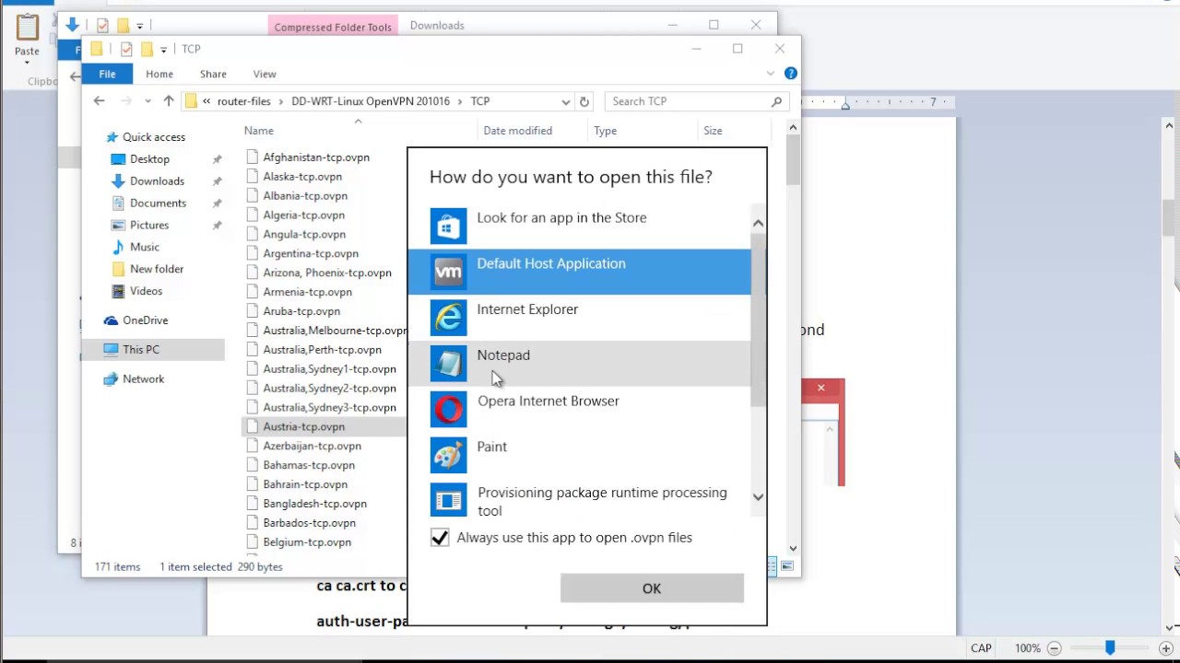1180x663 pixels.
Task: Open the Desktop folder icon in sidebar
Action: click(x=118, y=159)
